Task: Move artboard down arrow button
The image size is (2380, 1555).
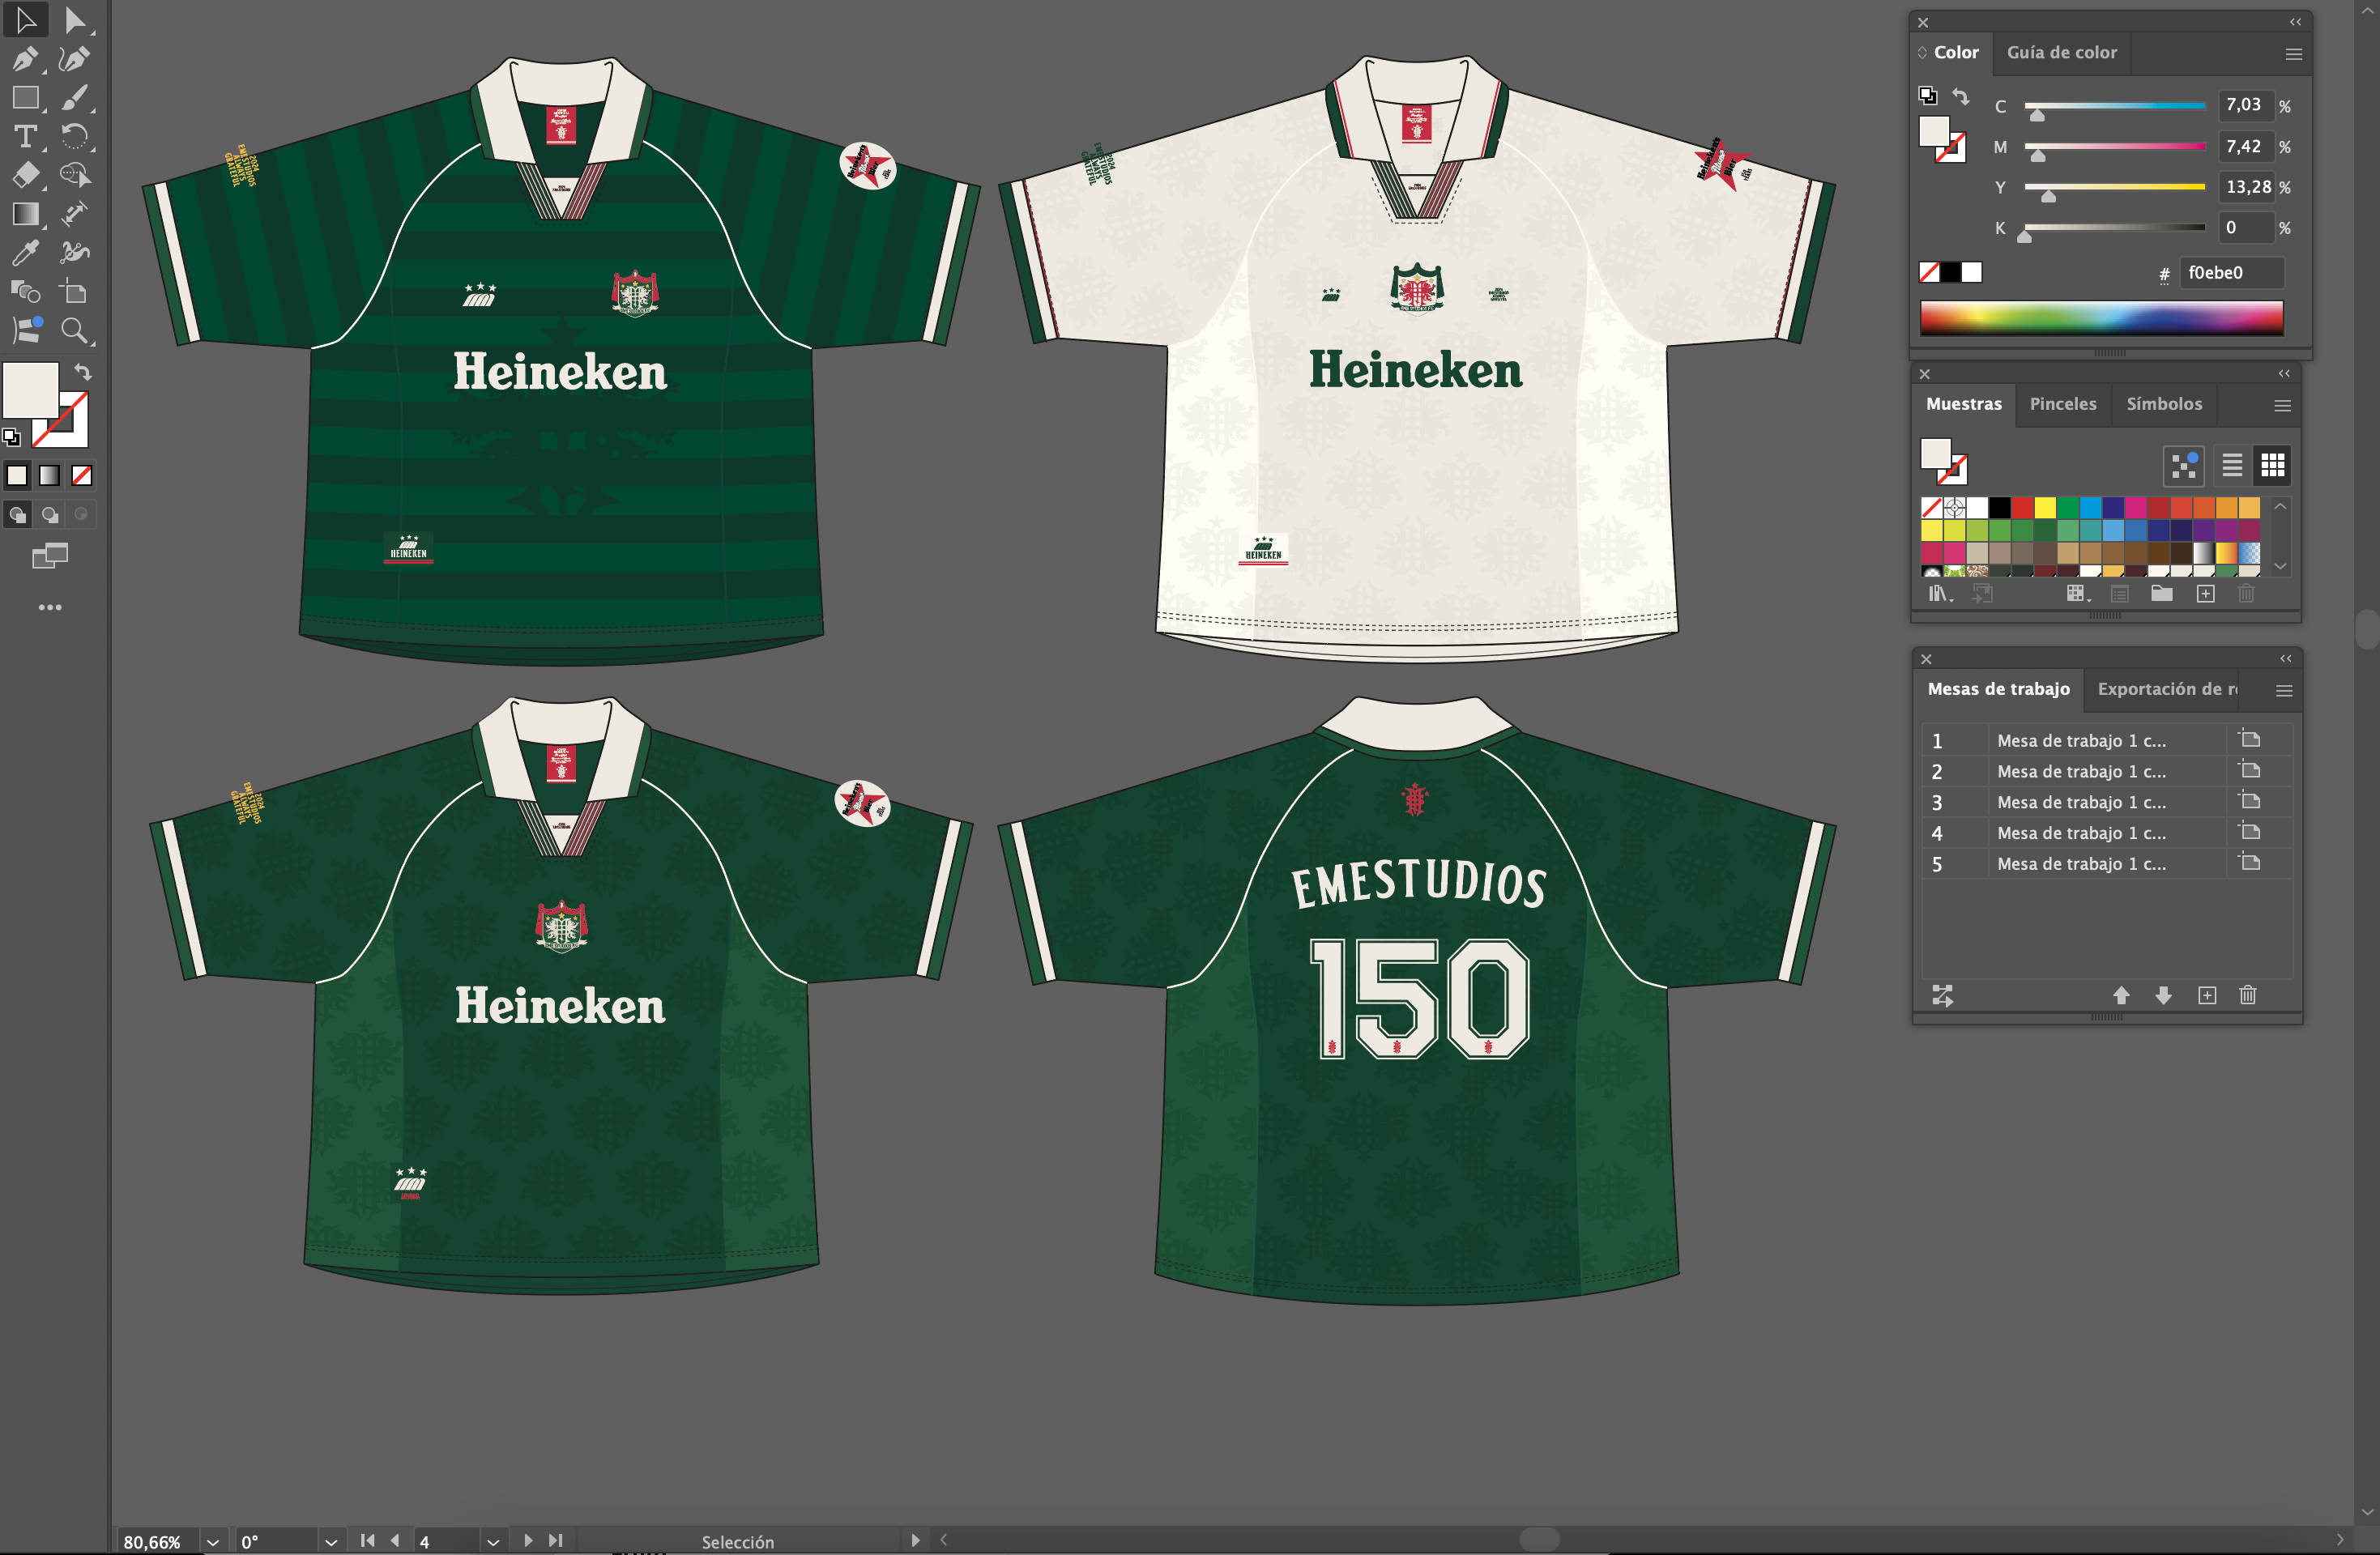Action: click(2163, 995)
